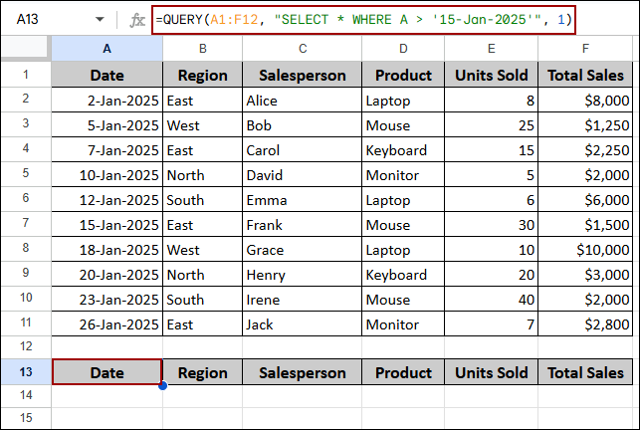Select David's Product cell
The width and height of the screenshot is (640, 430).
tap(403, 175)
